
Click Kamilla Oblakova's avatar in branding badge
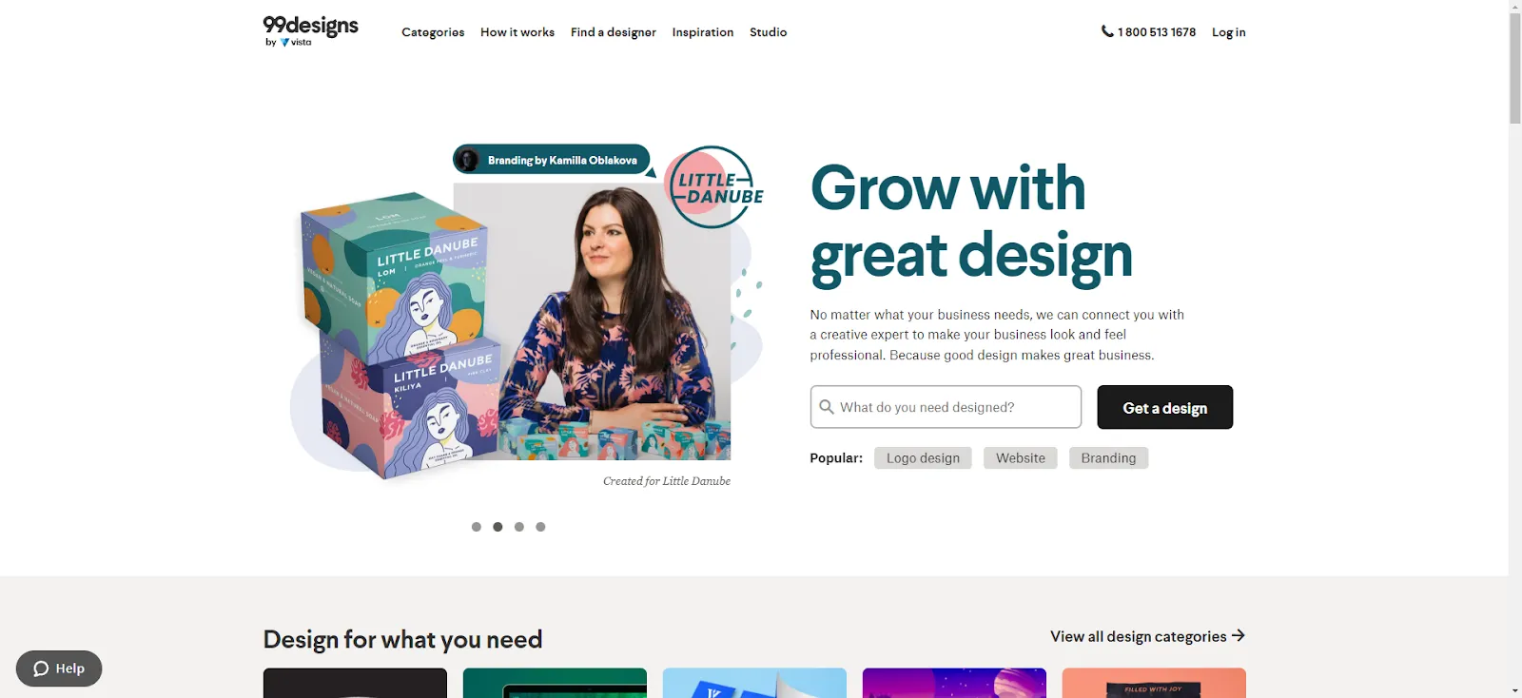467,160
